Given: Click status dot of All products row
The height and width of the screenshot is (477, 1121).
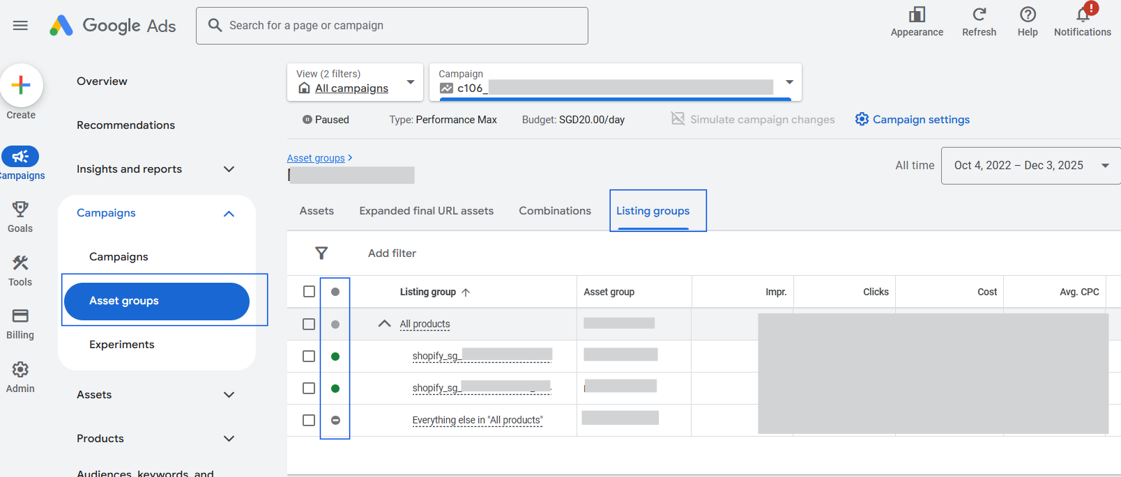Looking at the screenshot, I should point(335,324).
